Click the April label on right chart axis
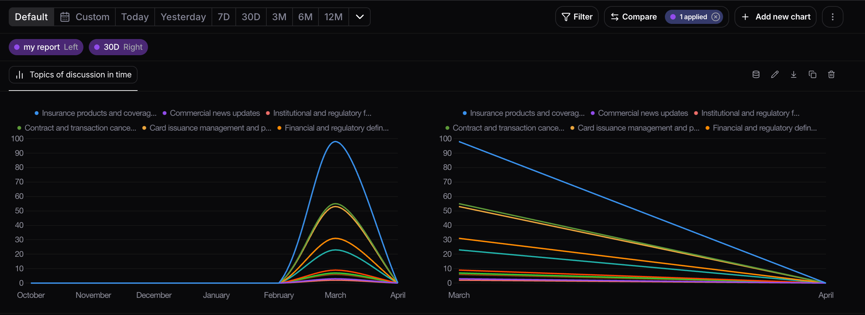The height and width of the screenshot is (315, 865). 826,295
